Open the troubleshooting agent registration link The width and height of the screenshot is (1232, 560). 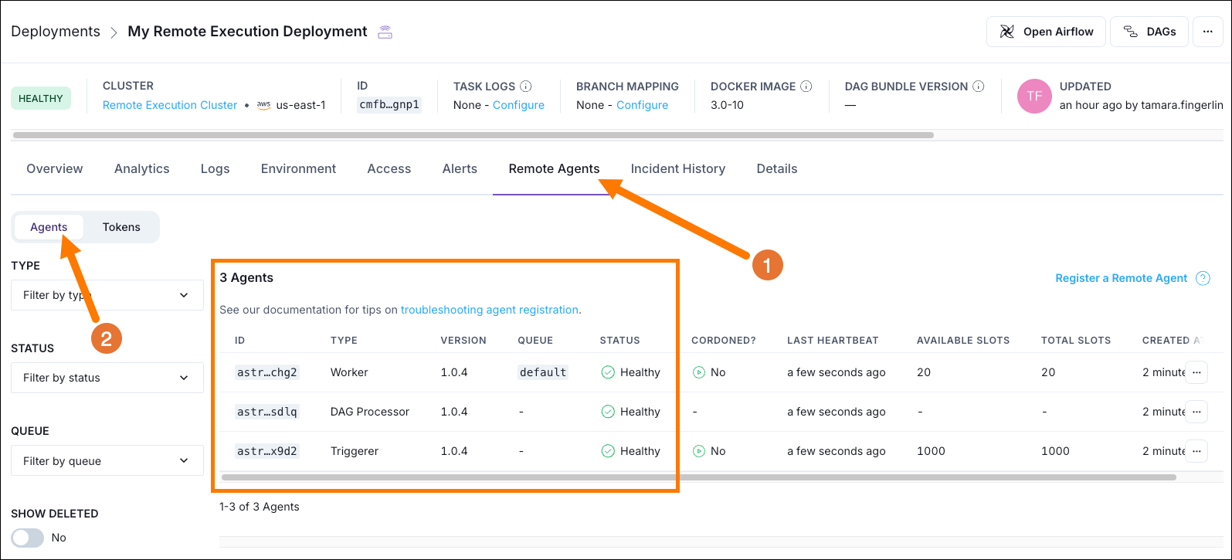[x=489, y=310]
